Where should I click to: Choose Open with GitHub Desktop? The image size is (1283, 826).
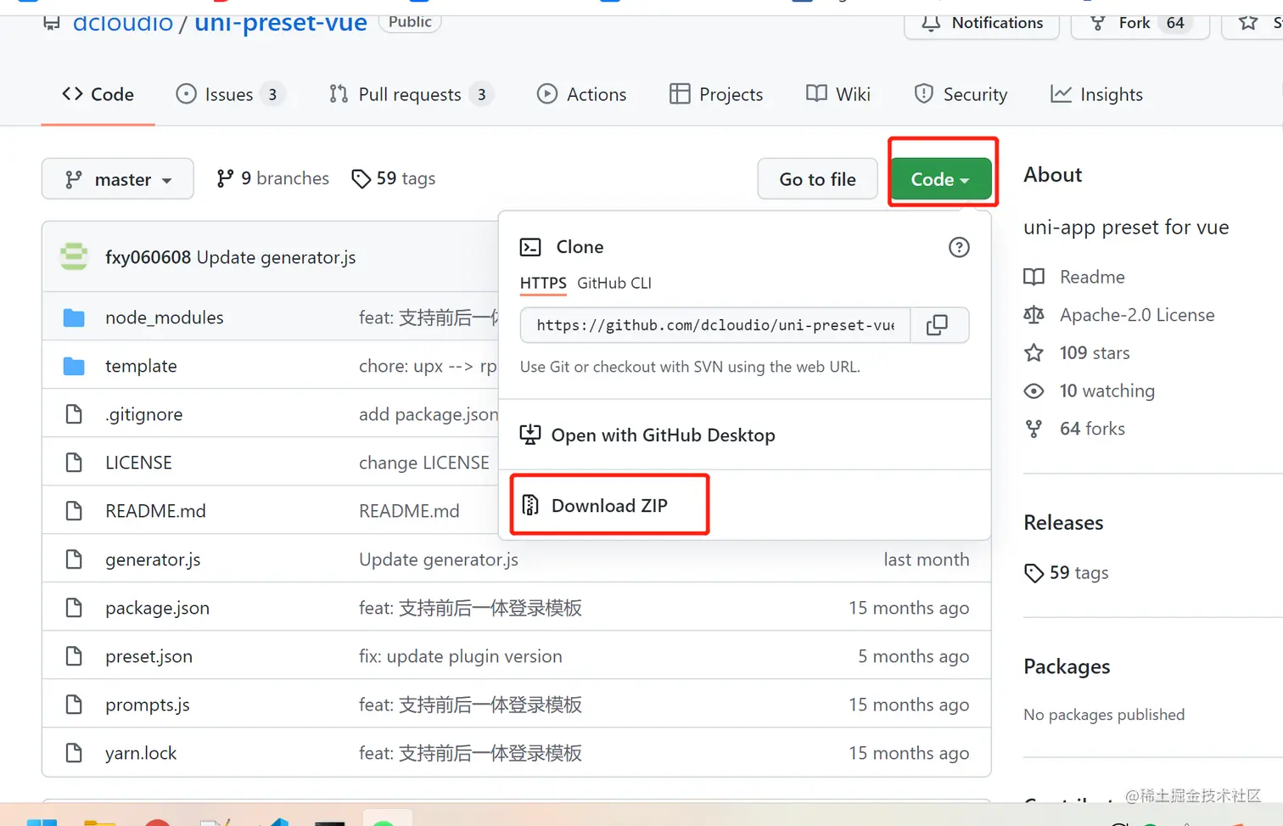pos(664,435)
